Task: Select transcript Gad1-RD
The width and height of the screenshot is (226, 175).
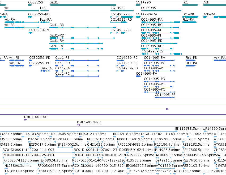Action: click(x=82, y=38)
